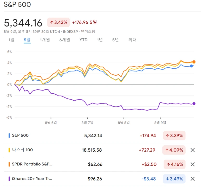Remove iShares 20+ Year Treasury comparison
201x187 pixels.
point(192,179)
